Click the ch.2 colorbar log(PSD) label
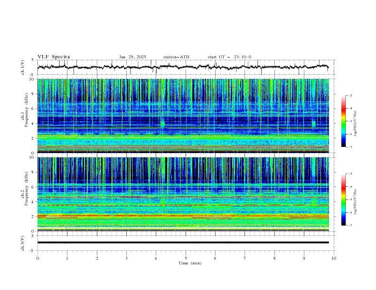This screenshot has width=376, height=290. pos(356,201)
